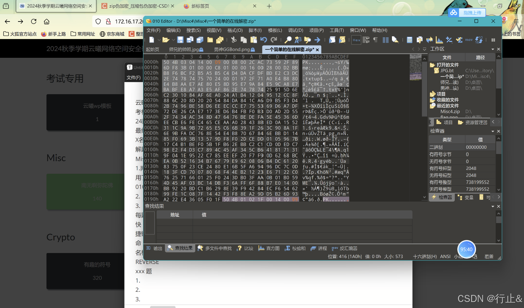The image size is (524, 308).
Task: Click the Redo arrow icon
Action: (274, 40)
